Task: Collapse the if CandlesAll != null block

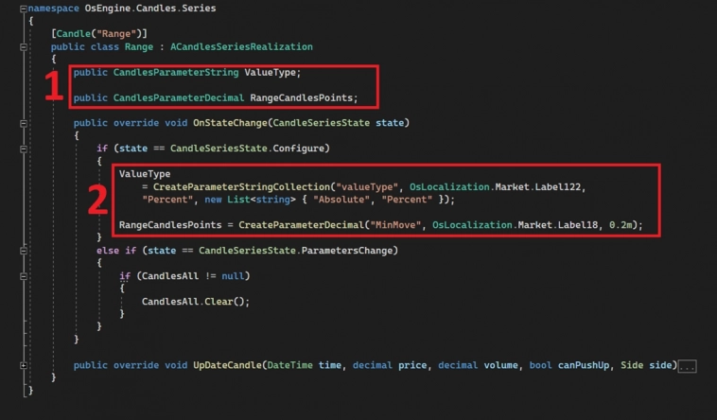Action: pos(24,276)
